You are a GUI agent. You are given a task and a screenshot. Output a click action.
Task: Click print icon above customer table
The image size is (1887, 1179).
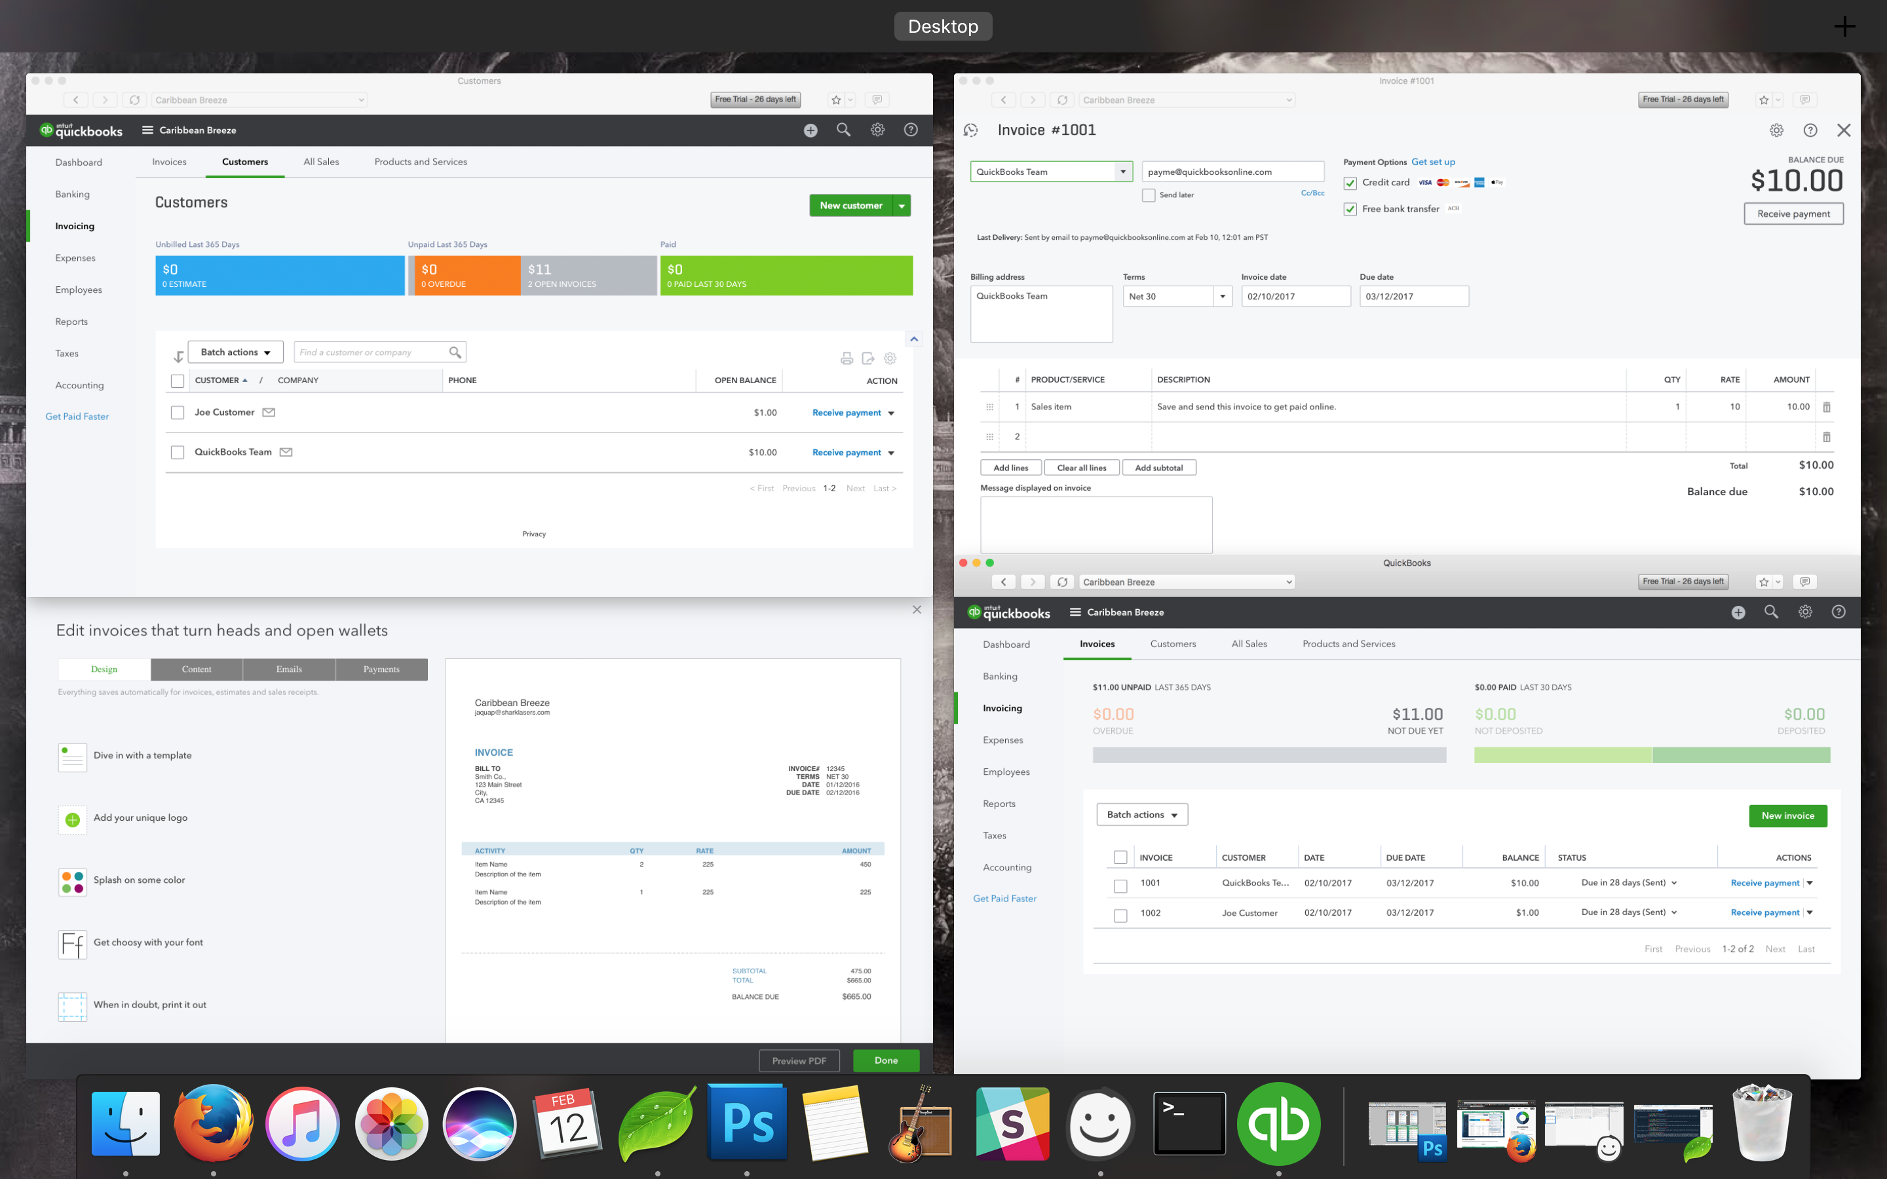click(x=847, y=359)
